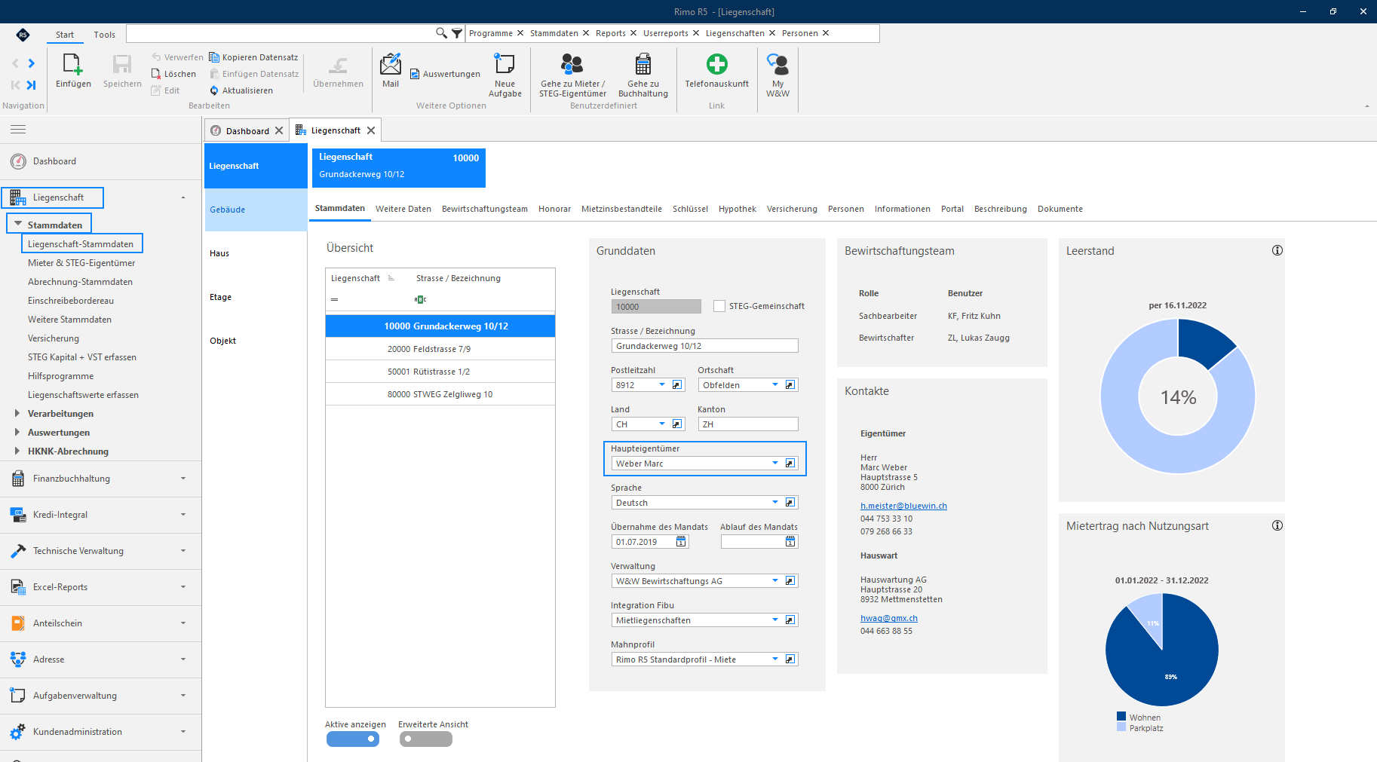
Task: Open the Haupteigentümer dropdown arrow
Action: pos(775,464)
